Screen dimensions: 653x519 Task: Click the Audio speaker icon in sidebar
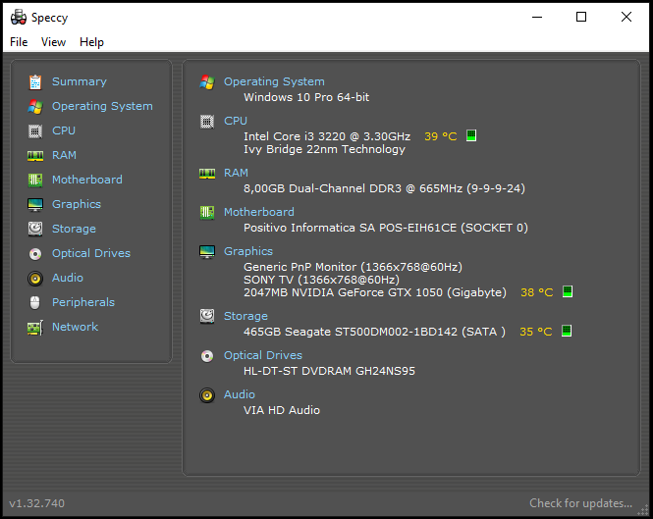click(x=35, y=278)
